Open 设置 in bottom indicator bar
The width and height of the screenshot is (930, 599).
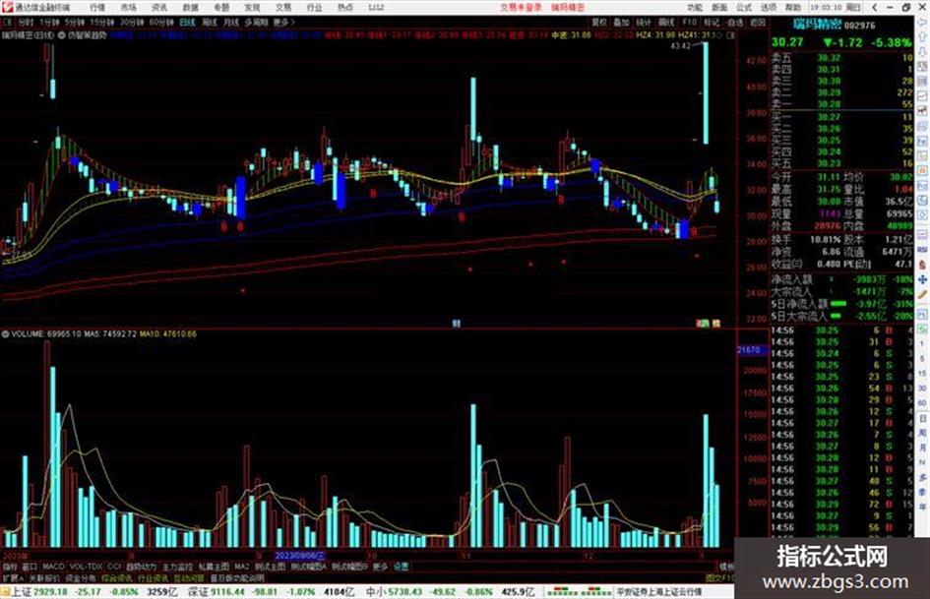tap(402, 567)
